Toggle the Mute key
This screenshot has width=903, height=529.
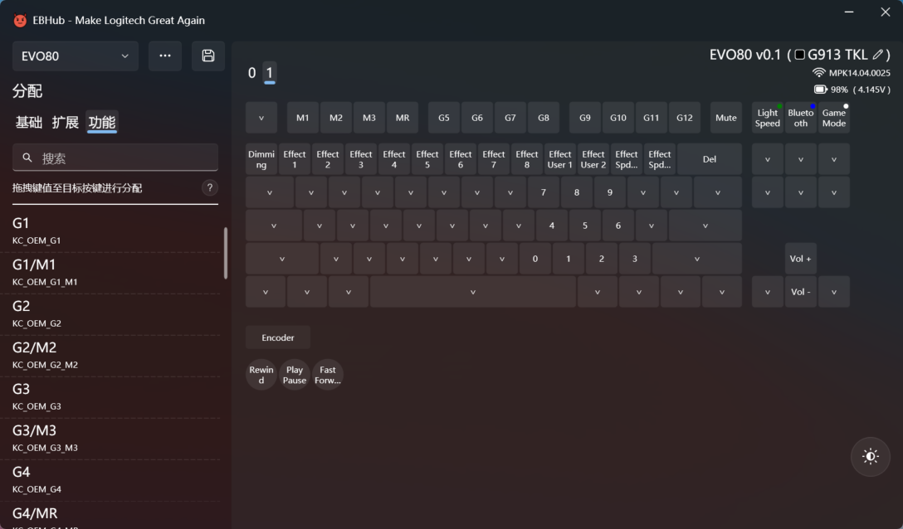click(725, 118)
